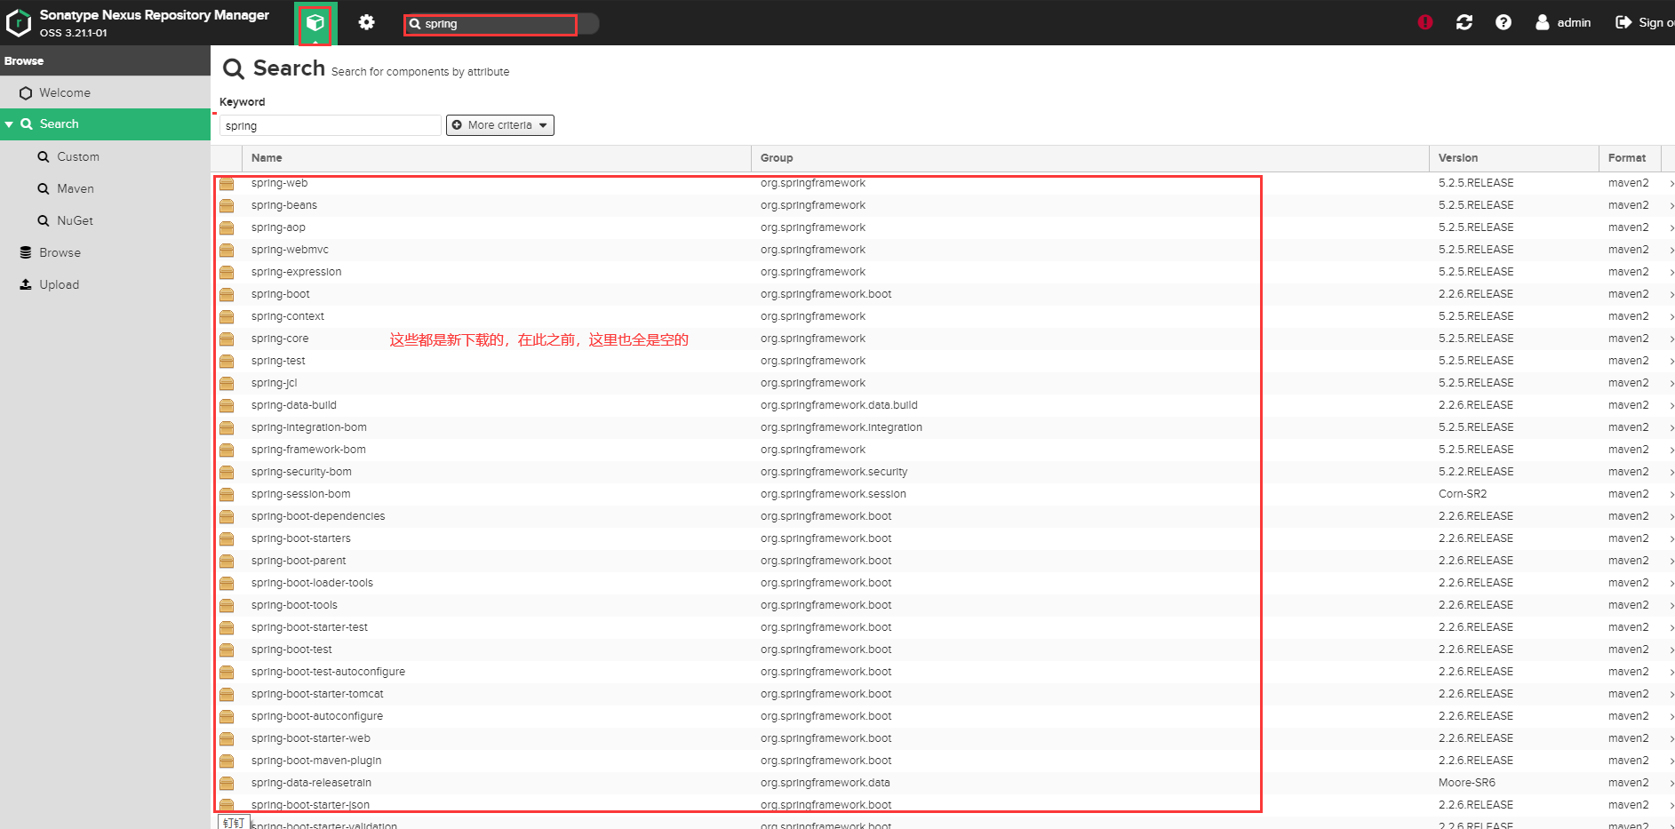1675x829 pixels.
Task: Focus the header quick search field
Action: coord(501,24)
